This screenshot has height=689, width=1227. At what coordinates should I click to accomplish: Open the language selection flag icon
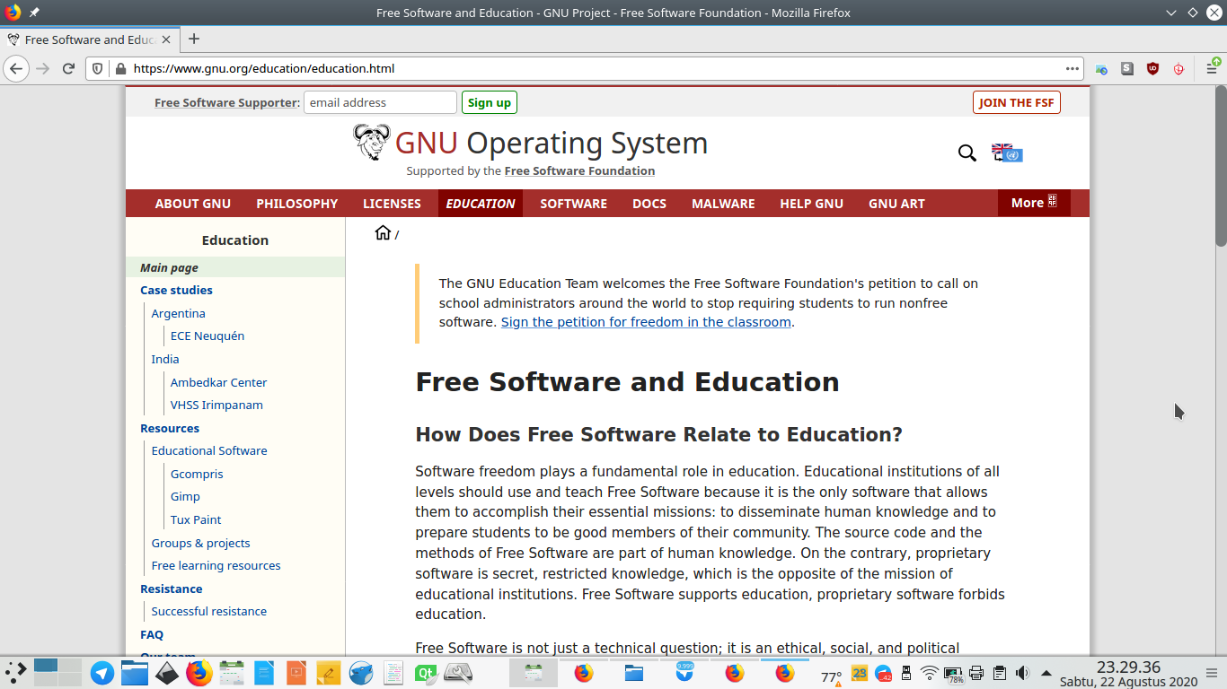tap(1007, 153)
